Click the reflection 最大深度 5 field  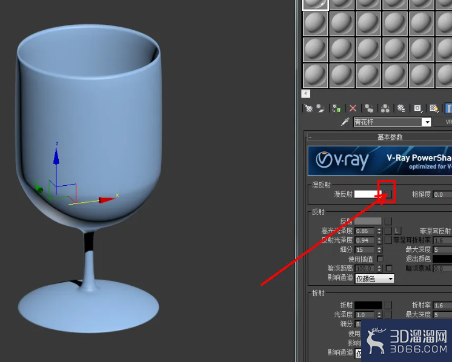tap(443, 249)
